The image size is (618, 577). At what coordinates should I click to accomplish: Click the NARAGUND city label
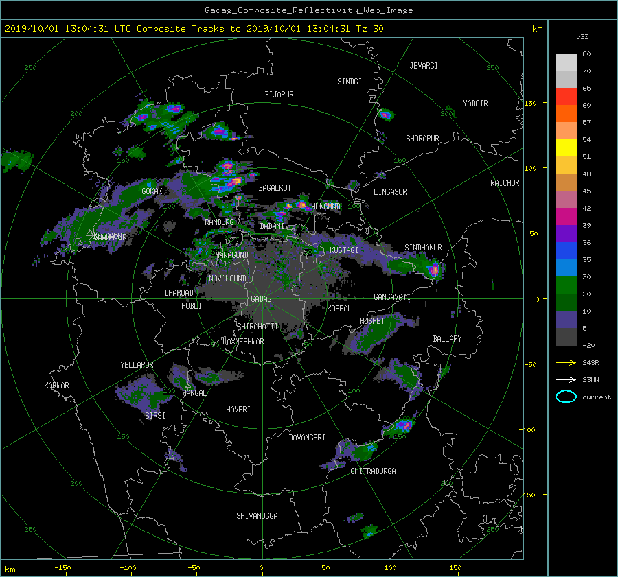point(232,255)
